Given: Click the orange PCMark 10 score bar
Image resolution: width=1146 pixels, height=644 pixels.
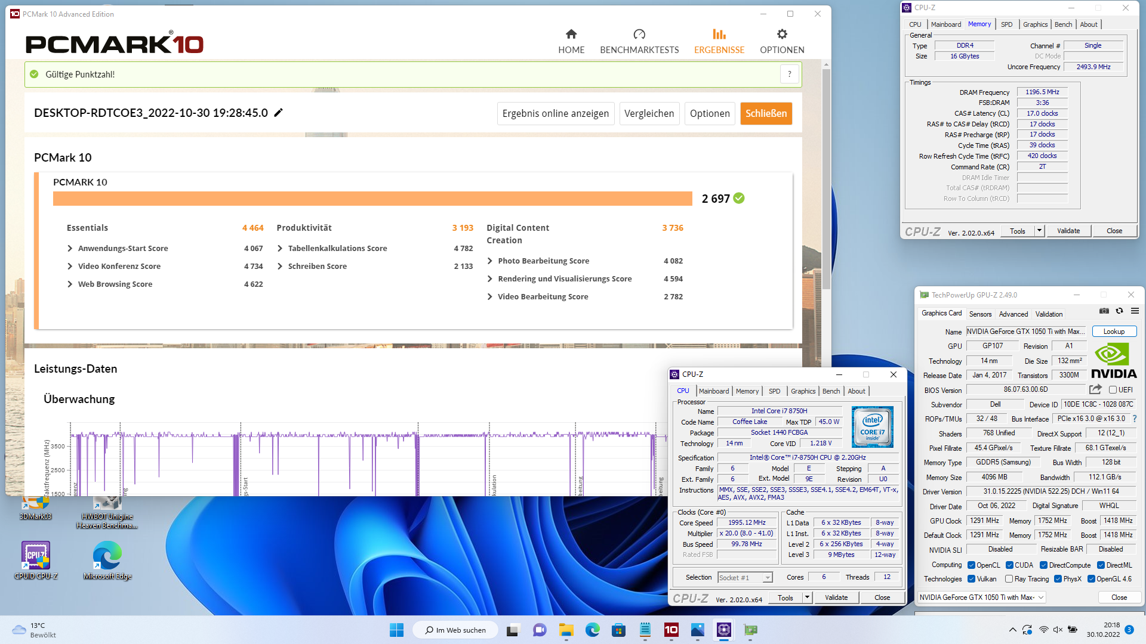Looking at the screenshot, I should click(372, 199).
